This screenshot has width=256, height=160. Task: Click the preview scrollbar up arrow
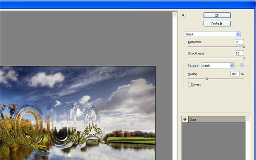pyautogui.click(x=175, y=14)
